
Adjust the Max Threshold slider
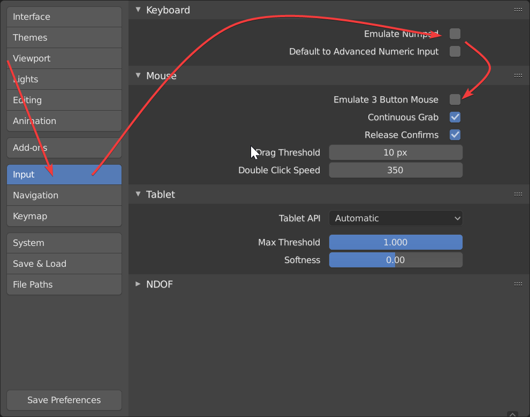(x=396, y=242)
